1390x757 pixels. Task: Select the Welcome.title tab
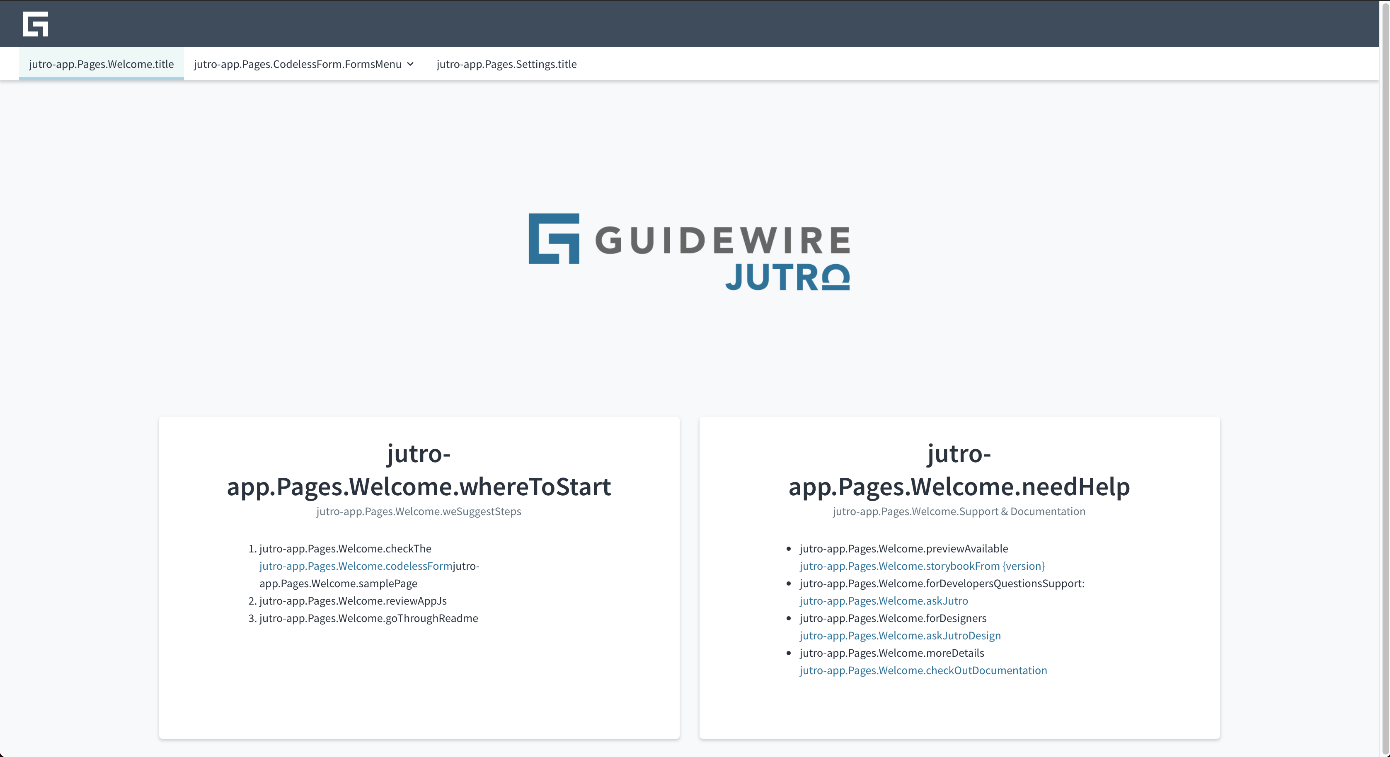point(101,64)
